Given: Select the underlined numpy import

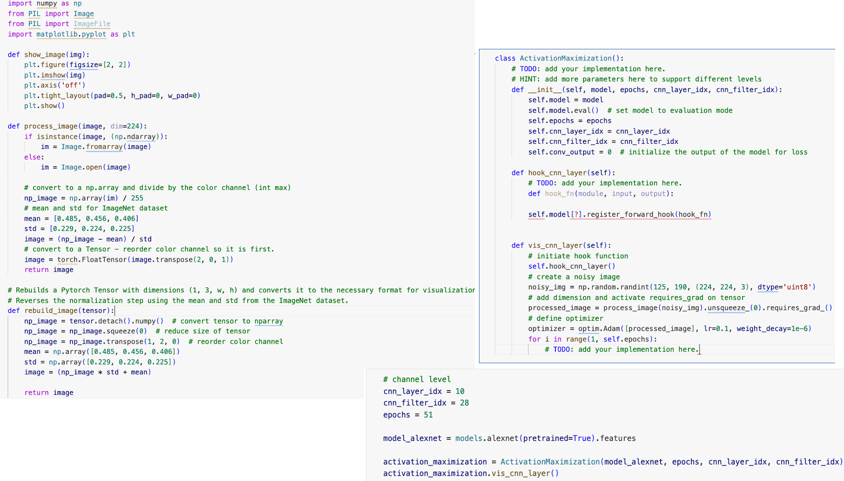Looking at the screenshot, I should [x=47, y=4].
